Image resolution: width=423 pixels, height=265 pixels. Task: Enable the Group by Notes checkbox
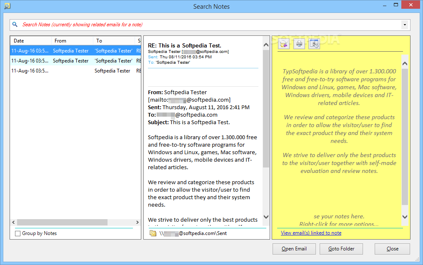coord(18,233)
